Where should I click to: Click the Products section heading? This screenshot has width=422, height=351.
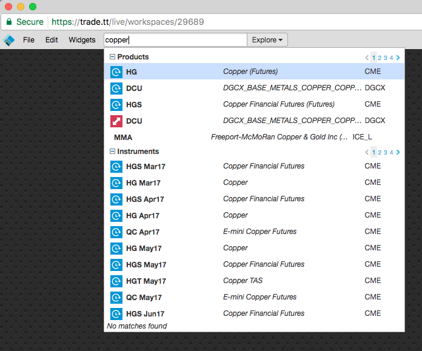coord(133,57)
